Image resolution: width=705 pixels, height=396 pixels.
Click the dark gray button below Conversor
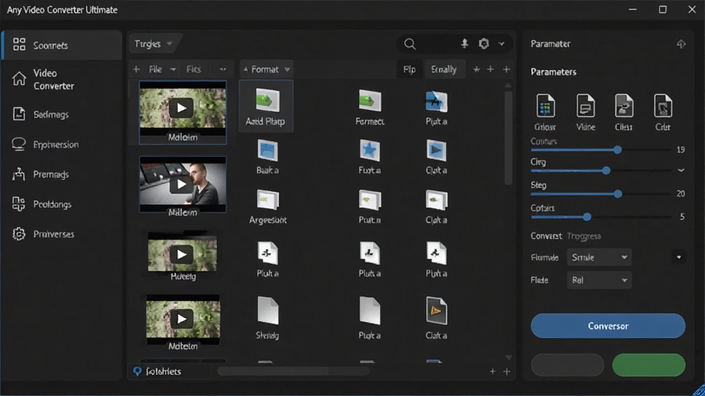pos(567,364)
